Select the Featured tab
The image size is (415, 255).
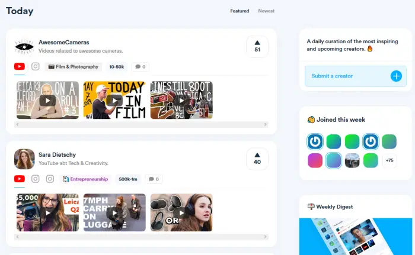(x=240, y=11)
